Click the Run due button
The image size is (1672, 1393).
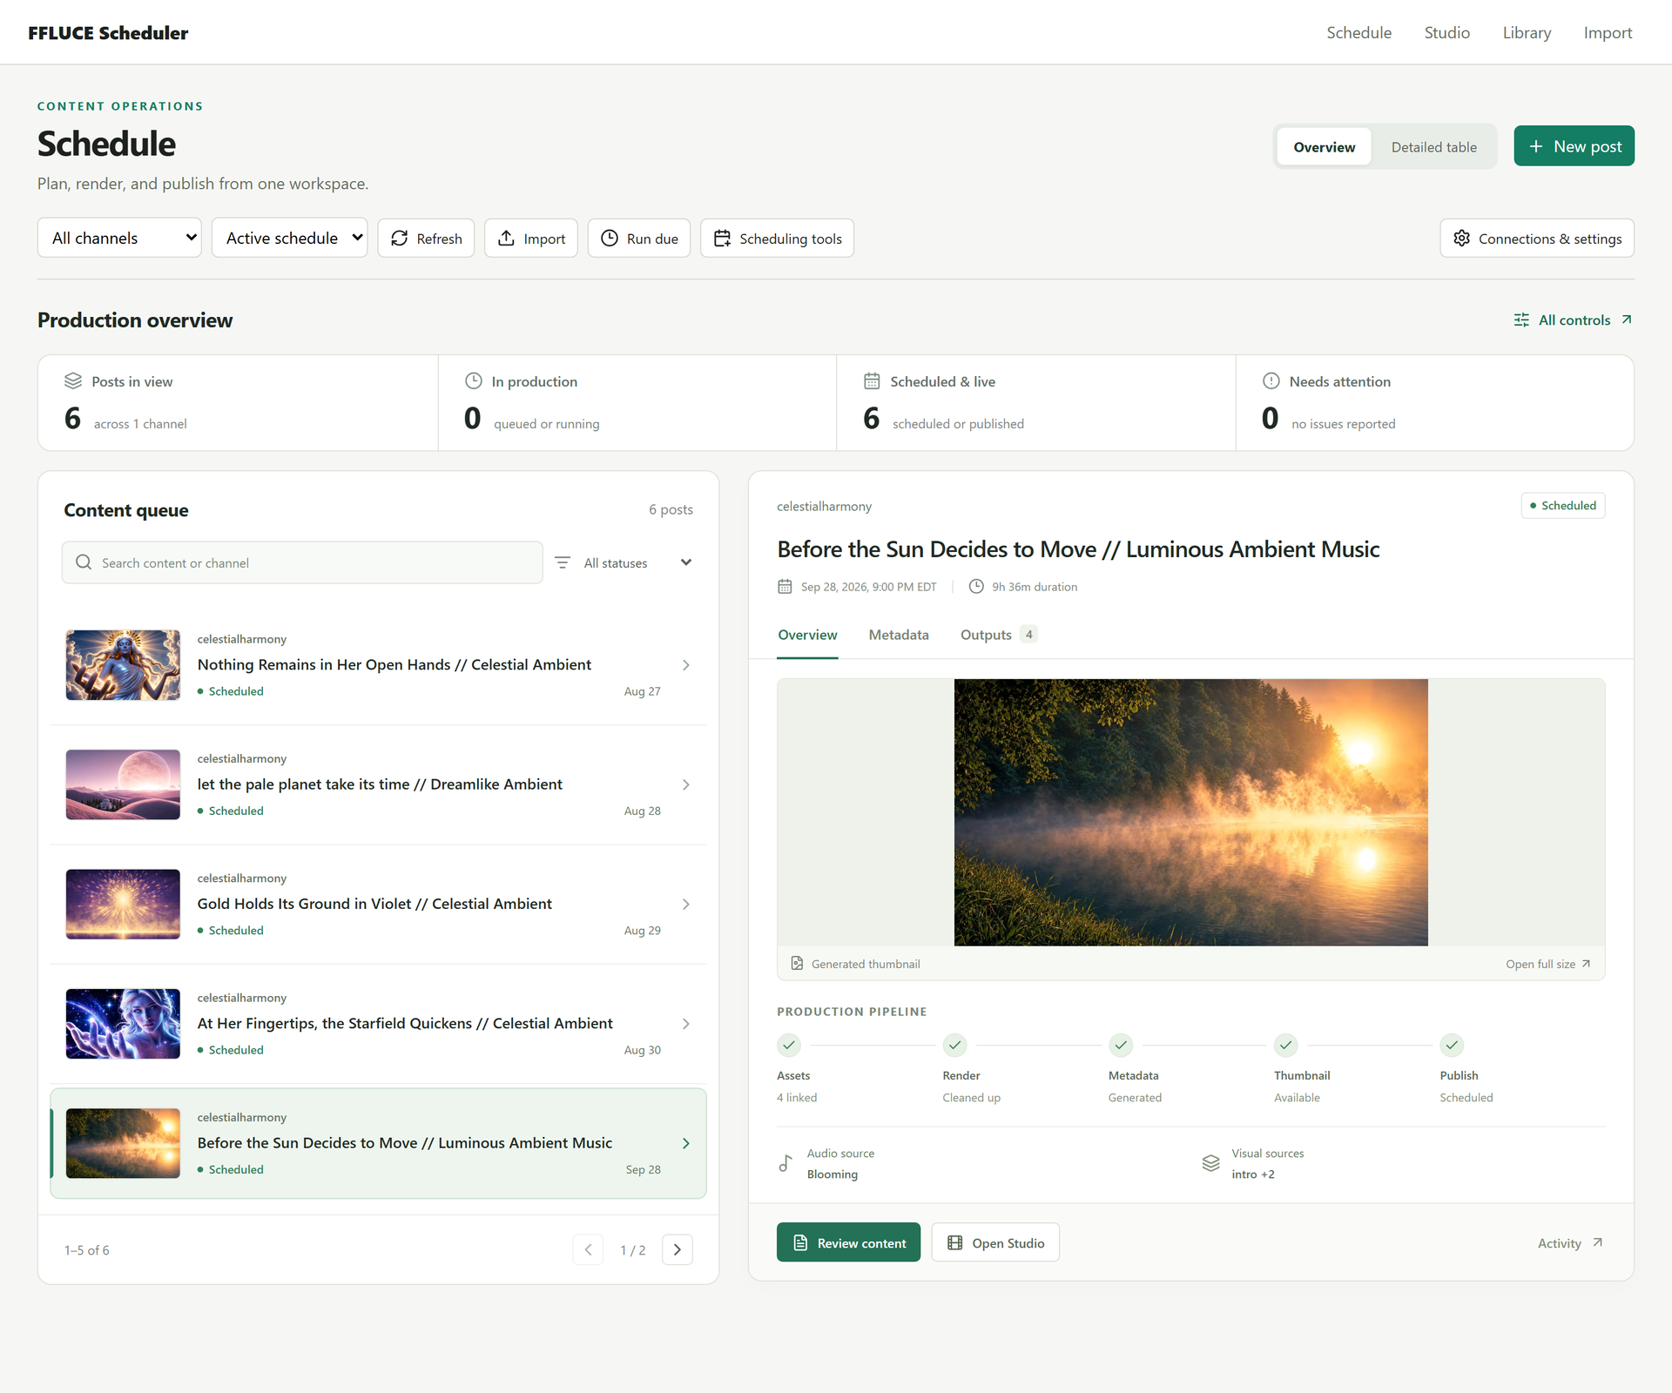pyautogui.click(x=639, y=238)
